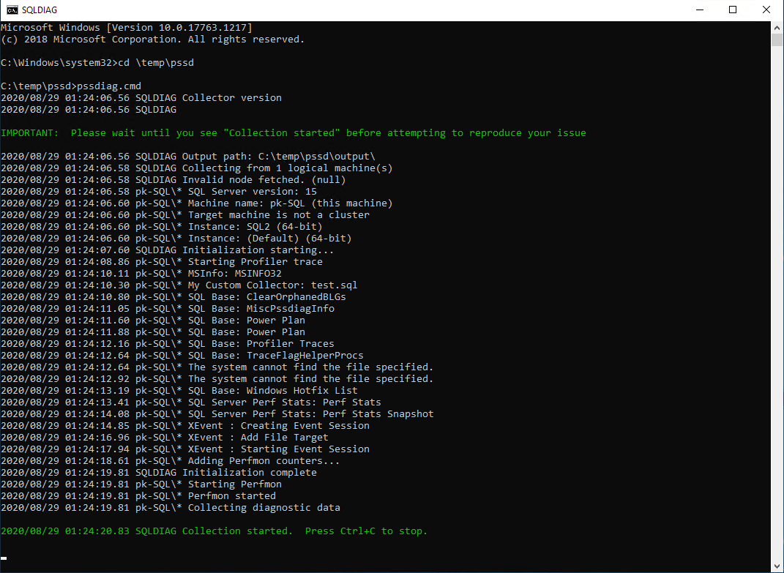Click the scrollbar down arrow
This screenshot has width=784, height=573.
click(x=777, y=566)
